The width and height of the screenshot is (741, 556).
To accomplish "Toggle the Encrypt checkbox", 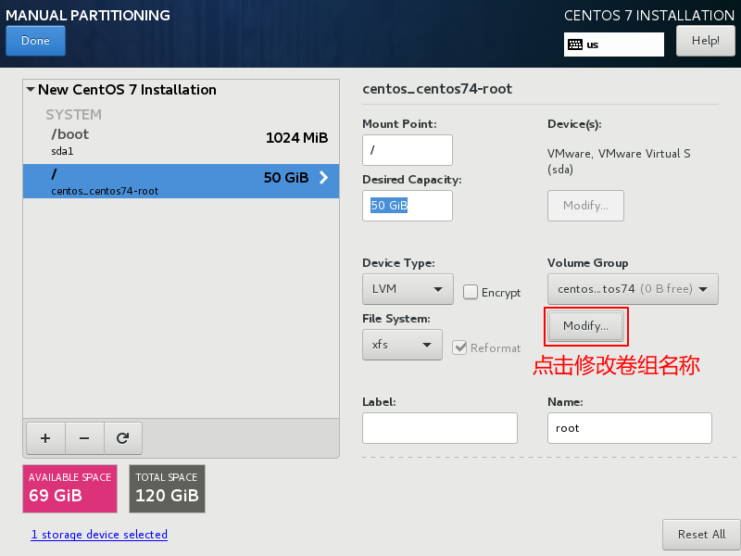I will pos(471,292).
